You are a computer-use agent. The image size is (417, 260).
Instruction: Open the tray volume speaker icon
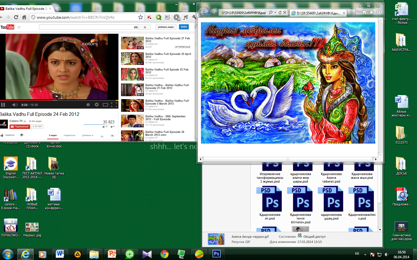(386, 255)
